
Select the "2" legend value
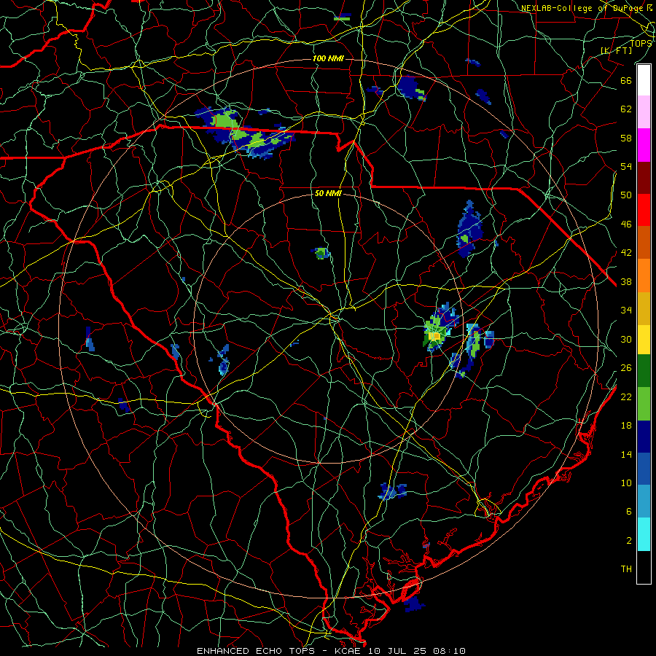pos(629,541)
